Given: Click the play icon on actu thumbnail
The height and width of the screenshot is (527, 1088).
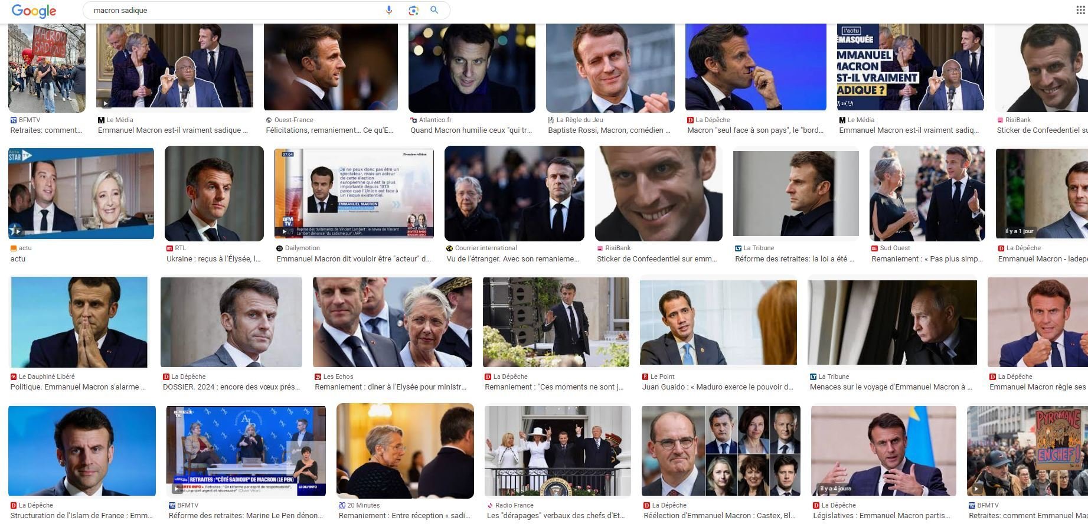Looking at the screenshot, I should click(16, 231).
